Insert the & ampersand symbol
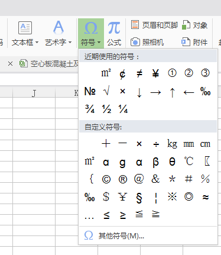This screenshot has height=255, width=221. [155, 179]
